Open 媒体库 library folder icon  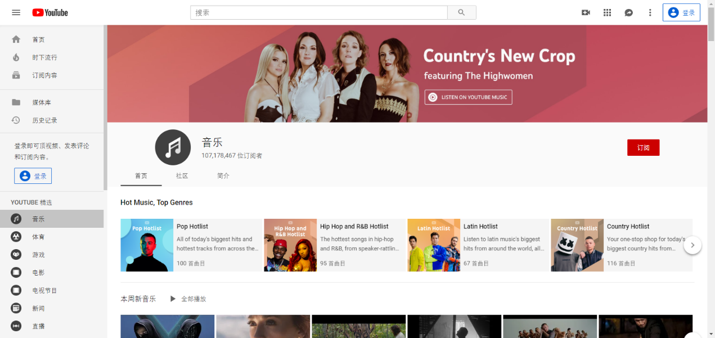[16, 102]
